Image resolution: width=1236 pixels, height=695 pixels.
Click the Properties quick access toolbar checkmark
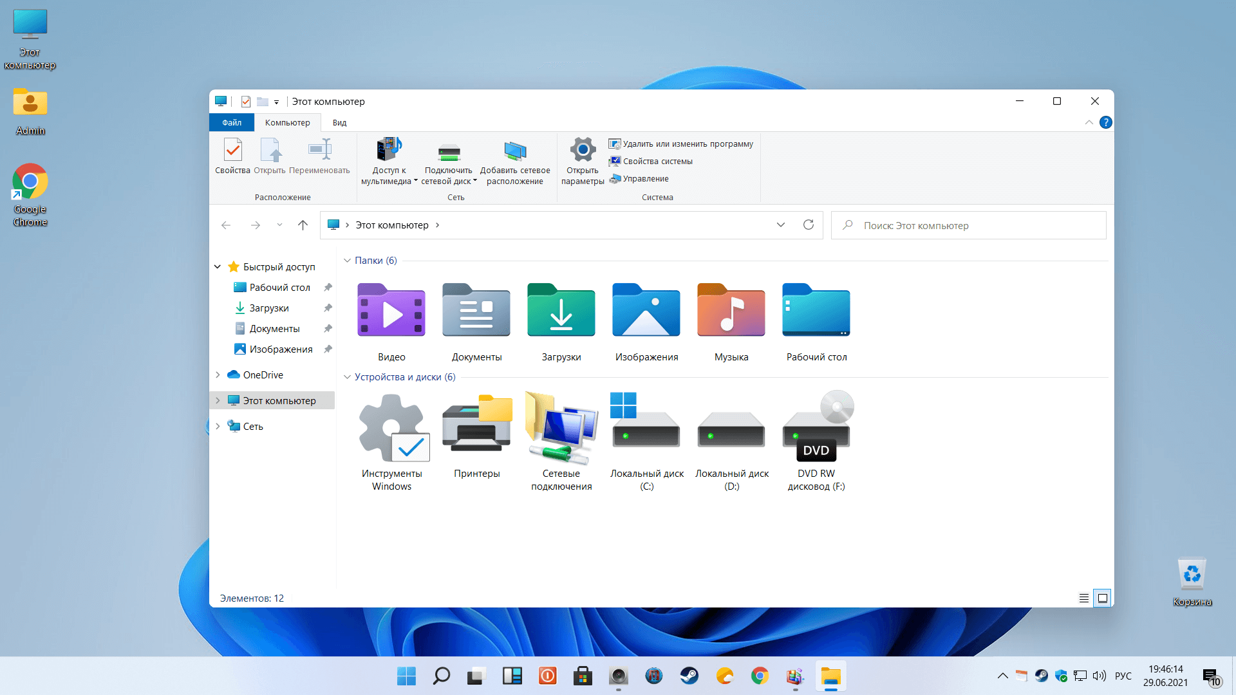(x=246, y=102)
